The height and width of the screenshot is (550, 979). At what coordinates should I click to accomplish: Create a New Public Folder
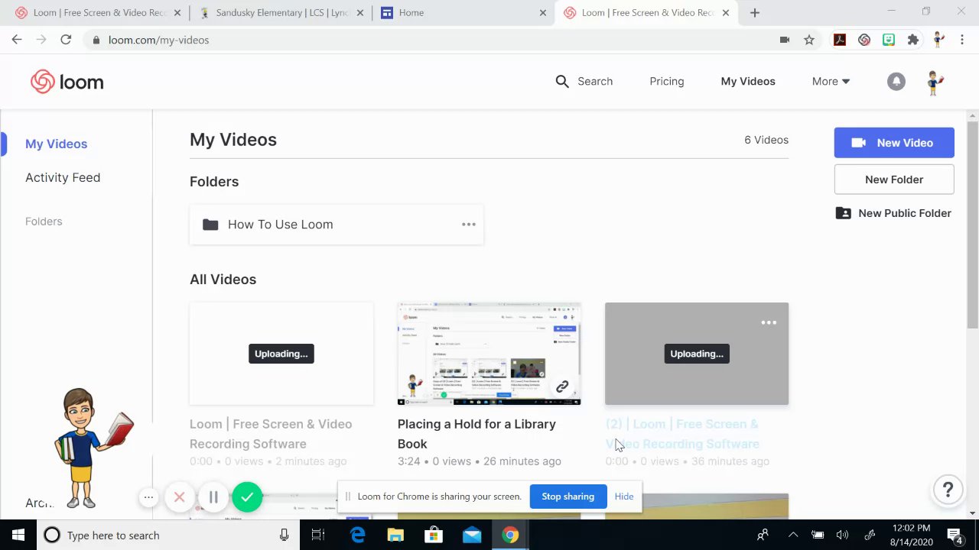[x=894, y=213]
